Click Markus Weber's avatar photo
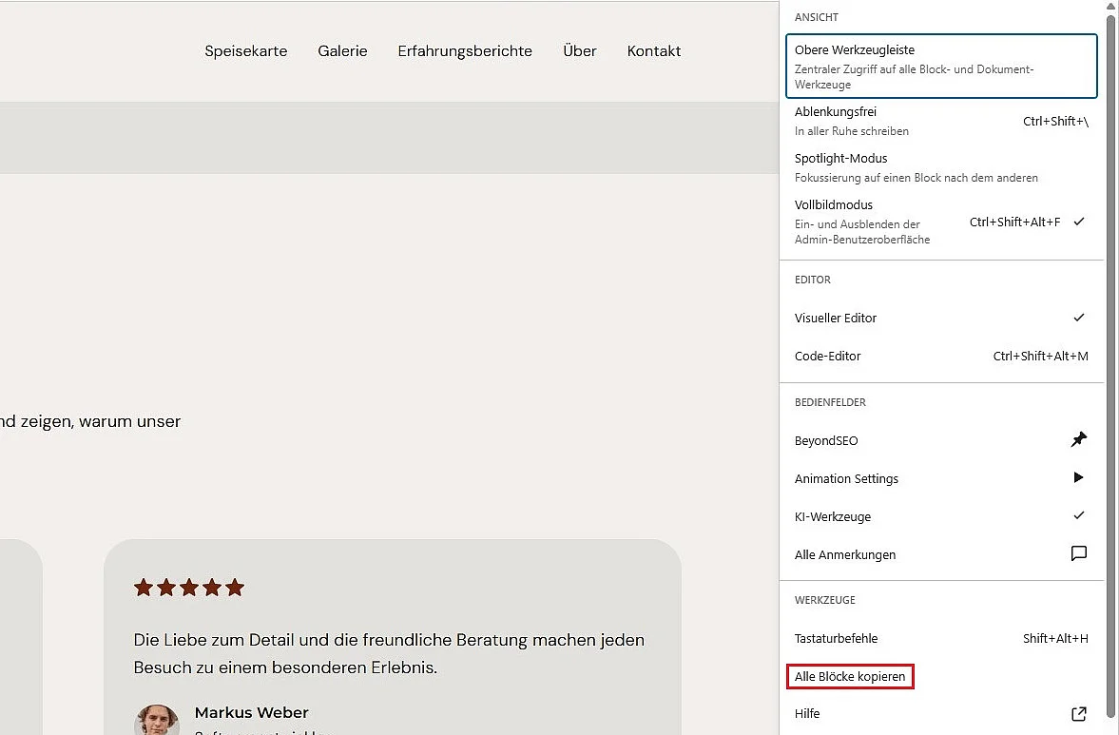Screen dimensions: 1119x735 [x=156, y=719]
